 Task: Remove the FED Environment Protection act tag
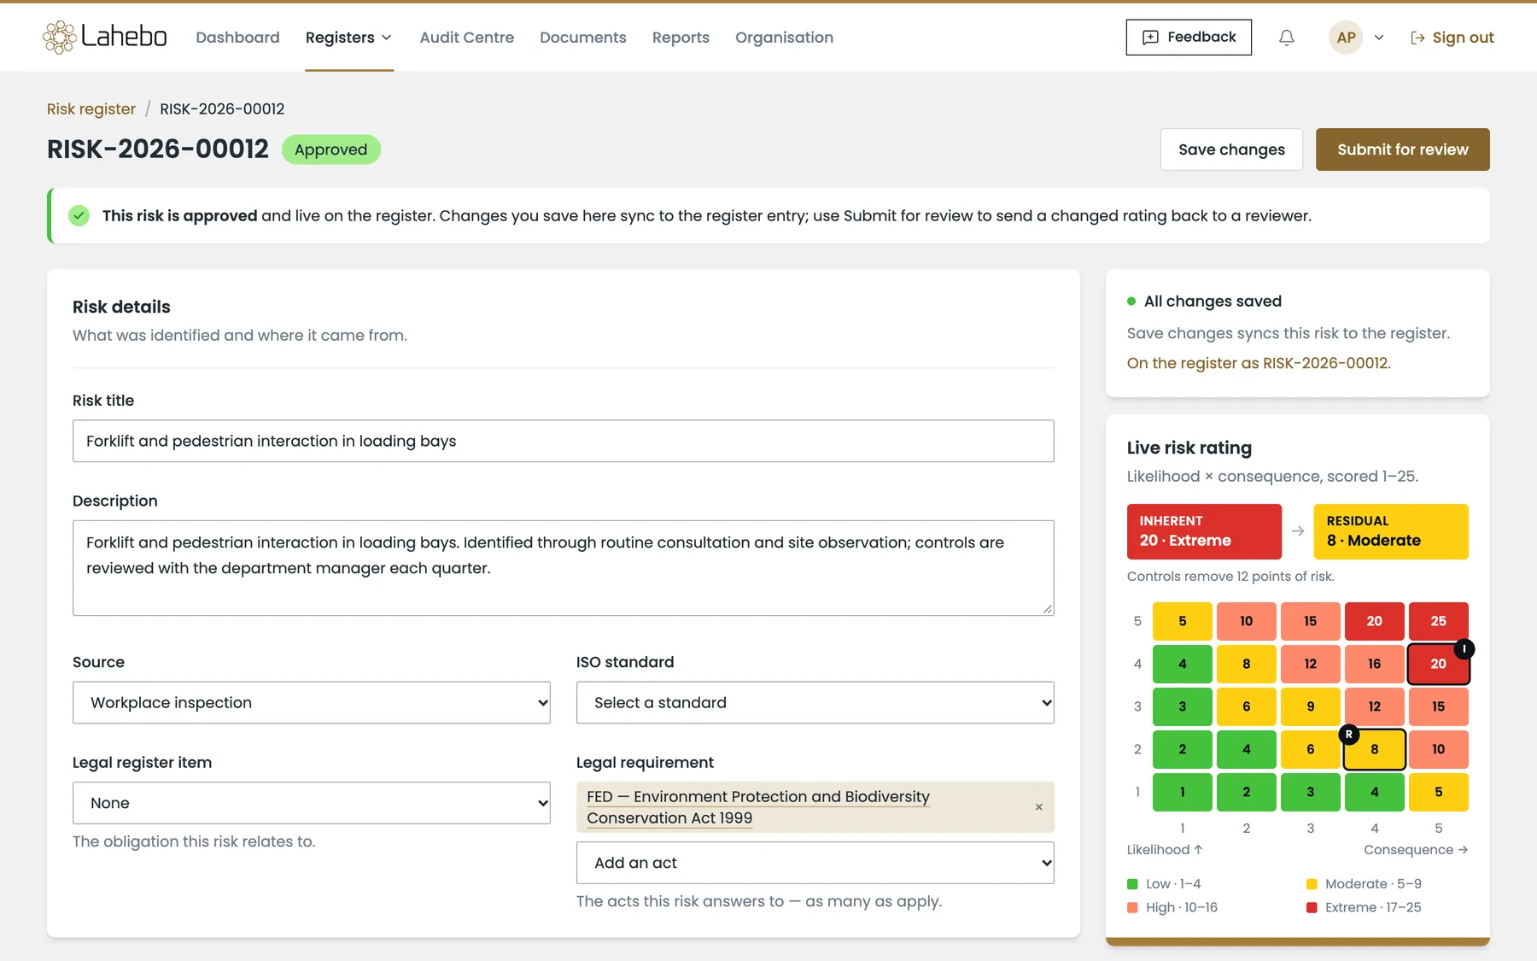(1038, 807)
